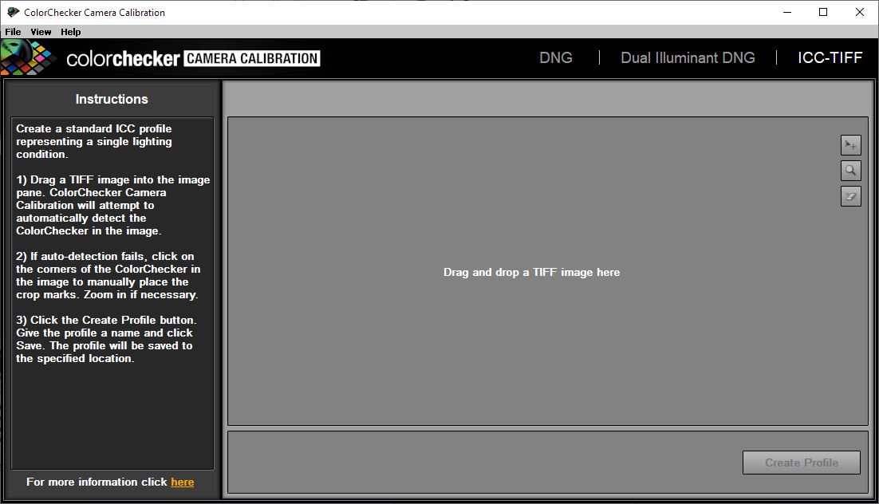Select the ICC-TIFF tab
Viewport: 879px width, 504px height.
[830, 57]
